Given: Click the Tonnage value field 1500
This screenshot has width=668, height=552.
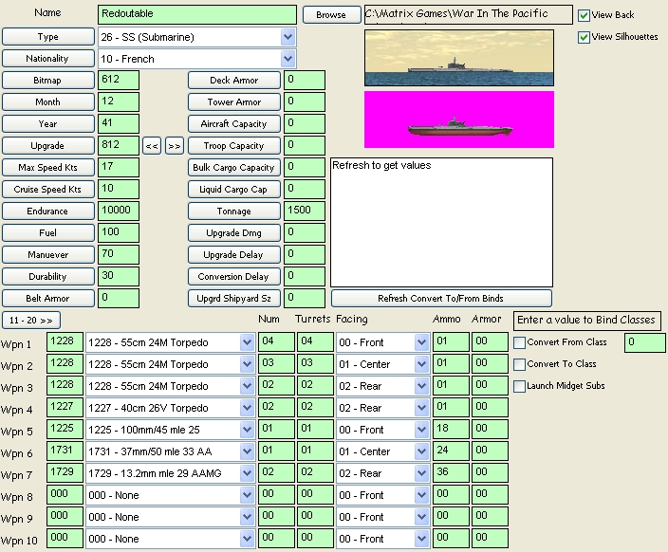Looking at the screenshot, I should click(305, 211).
